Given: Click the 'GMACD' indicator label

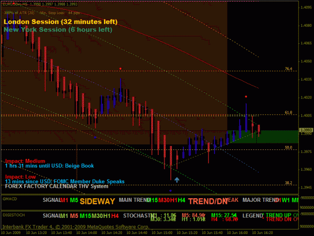Looking at the screenshot, I should tap(10, 199).
